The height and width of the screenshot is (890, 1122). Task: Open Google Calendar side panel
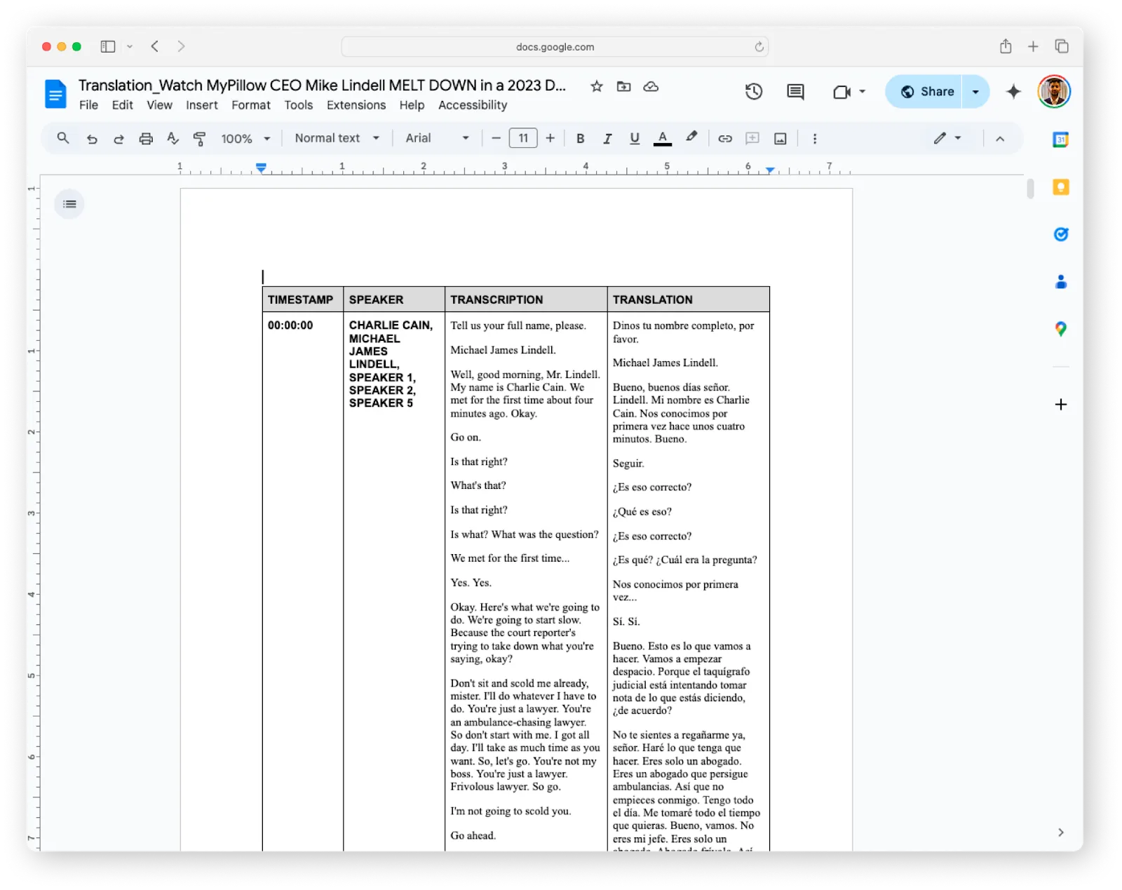pyautogui.click(x=1061, y=140)
